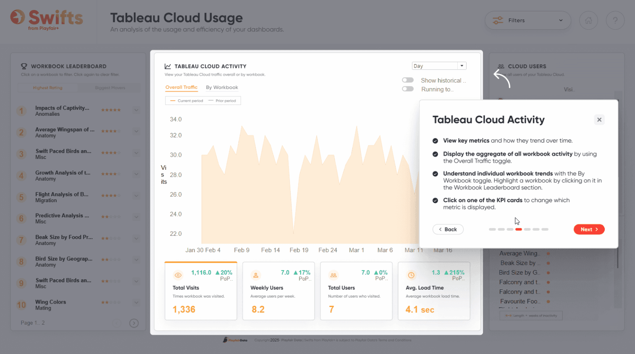Click the Next button in tour
The width and height of the screenshot is (635, 354).
(x=589, y=229)
